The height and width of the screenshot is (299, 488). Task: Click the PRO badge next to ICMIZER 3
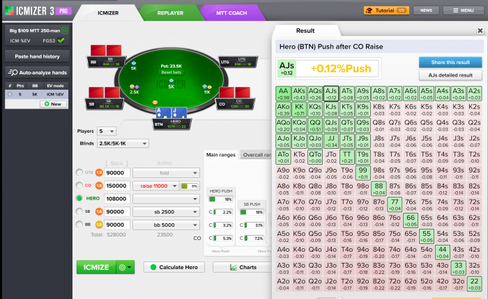(x=63, y=11)
